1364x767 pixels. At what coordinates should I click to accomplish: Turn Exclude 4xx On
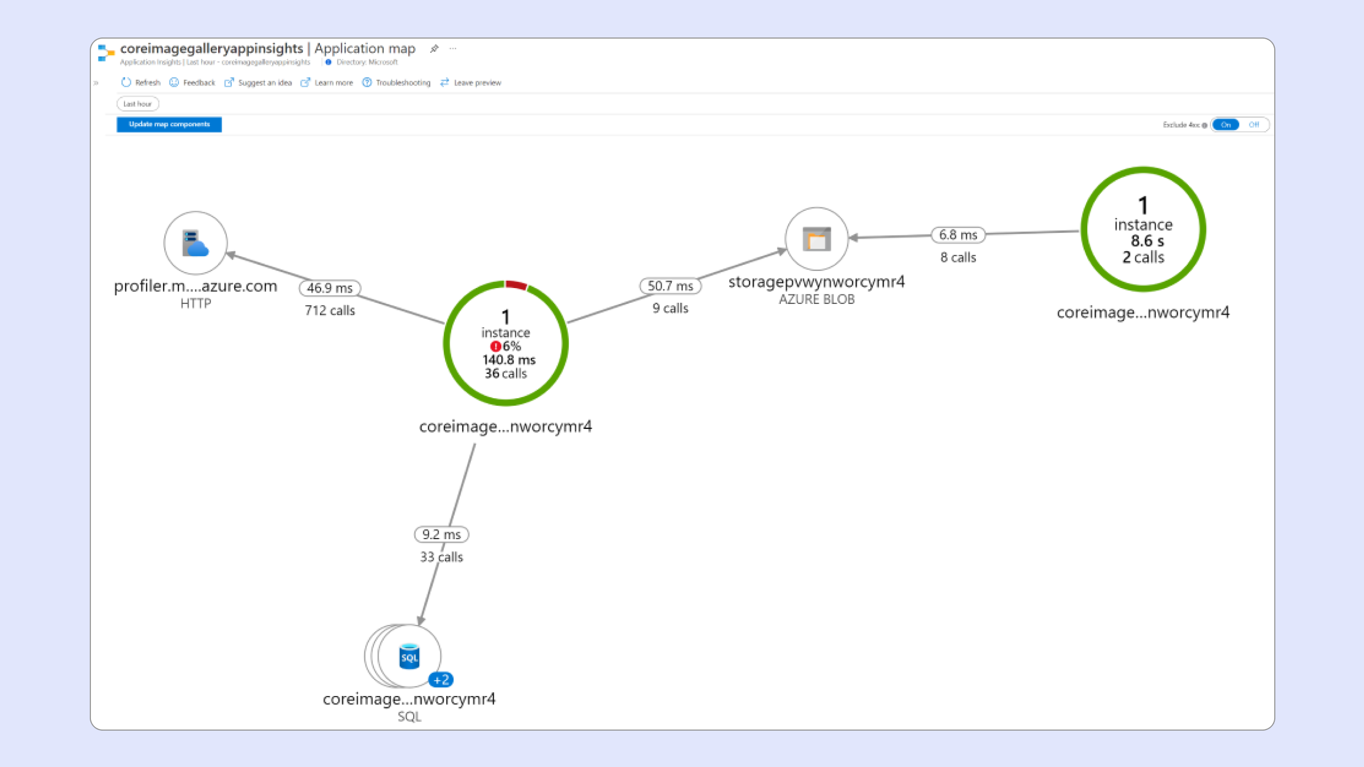point(1226,125)
